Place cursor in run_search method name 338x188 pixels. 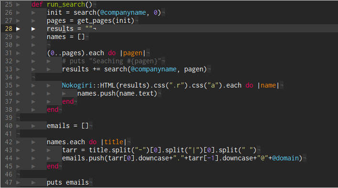click(66, 4)
